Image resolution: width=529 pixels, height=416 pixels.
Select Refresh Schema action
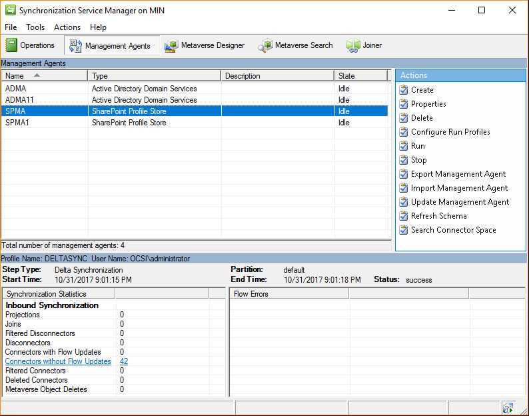[438, 216]
